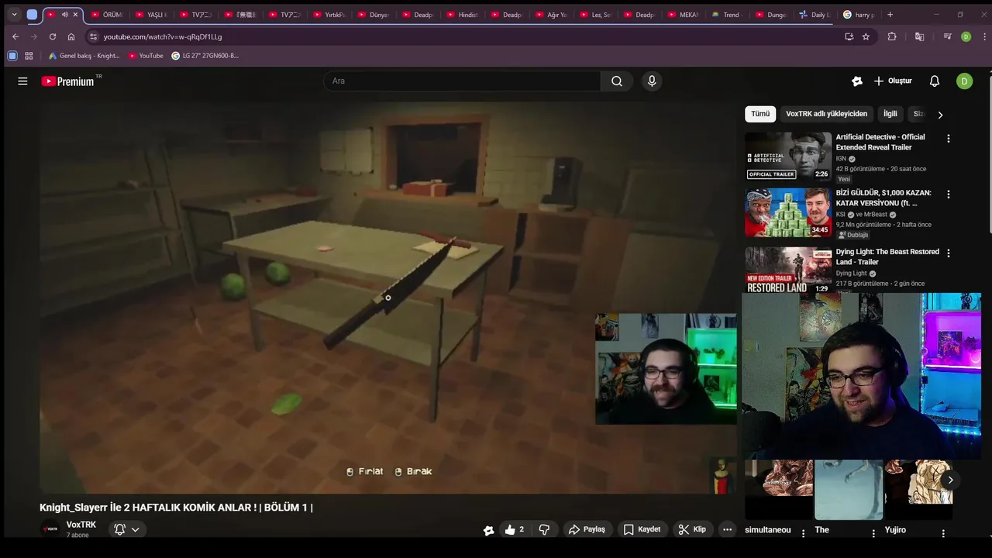The height and width of the screenshot is (558, 992).
Task: Save the video with Kaydet
Action: pyautogui.click(x=642, y=529)
